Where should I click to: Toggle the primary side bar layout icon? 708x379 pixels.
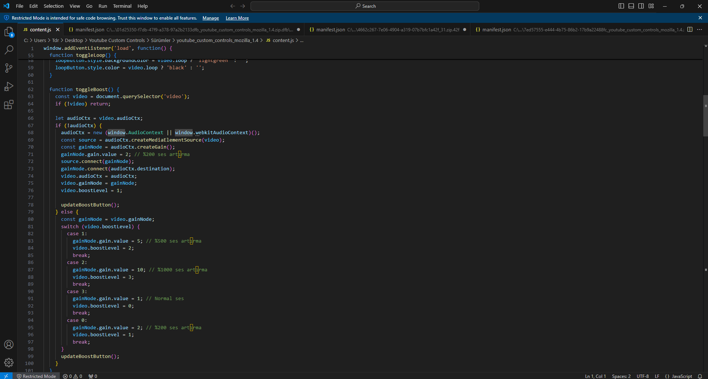click(621, 6)
